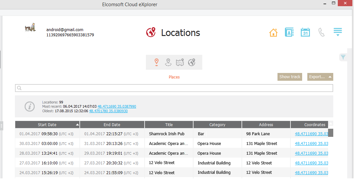Open the oldest location coordinates link
Screen dimensions: 354x179
tap(108, 111)
